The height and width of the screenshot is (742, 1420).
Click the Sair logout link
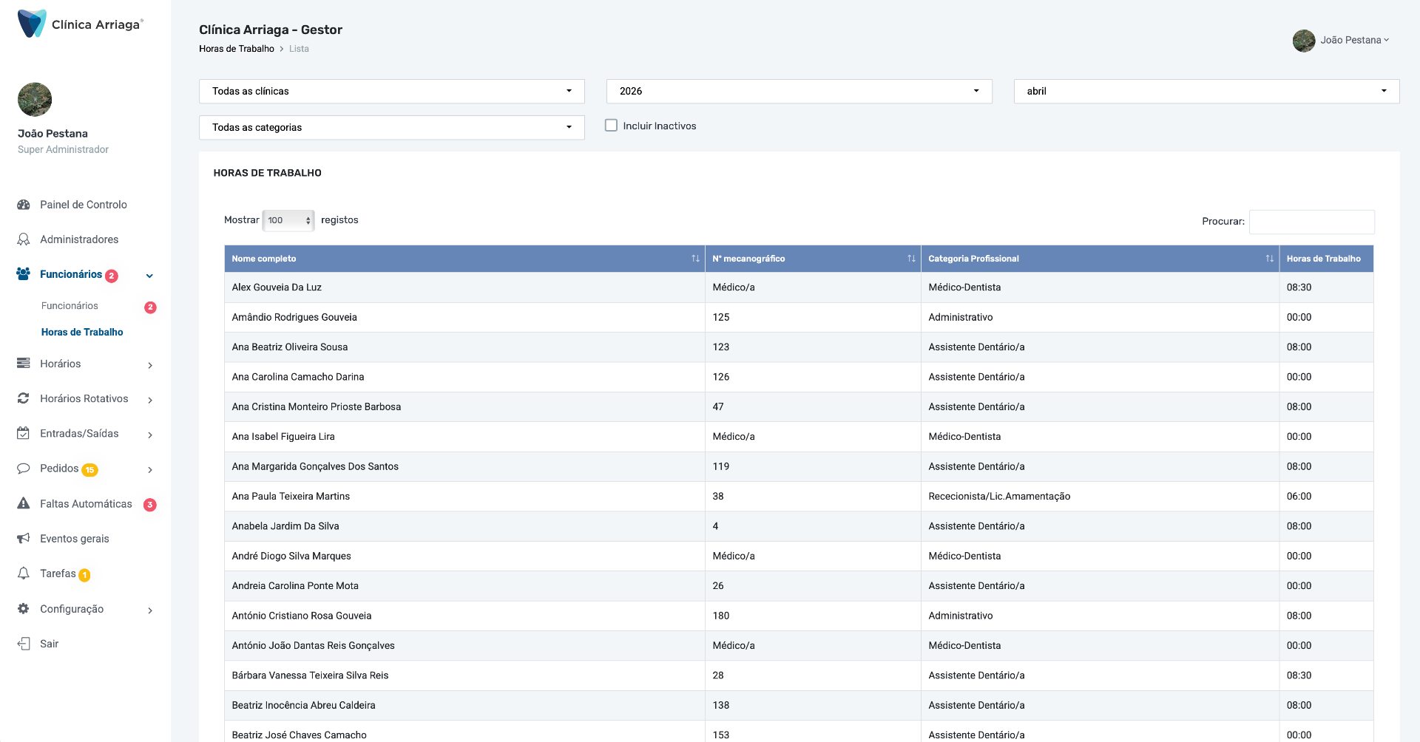pos(50,644)
